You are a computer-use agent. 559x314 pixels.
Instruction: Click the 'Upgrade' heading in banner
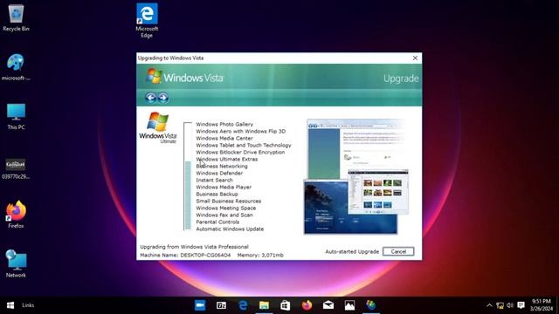click(x=401, y=78)
